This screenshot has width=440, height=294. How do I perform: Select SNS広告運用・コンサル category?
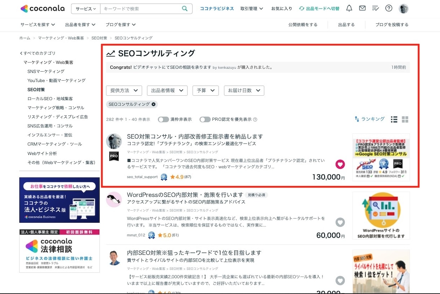pyautogui.click(x=50, y=126)
